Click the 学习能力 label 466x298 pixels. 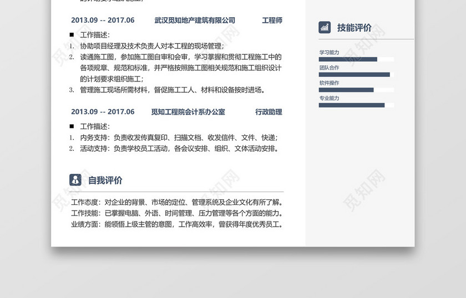tap(329, 53)
